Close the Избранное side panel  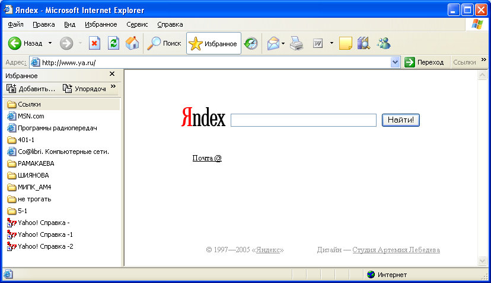(x=112, y=74)
